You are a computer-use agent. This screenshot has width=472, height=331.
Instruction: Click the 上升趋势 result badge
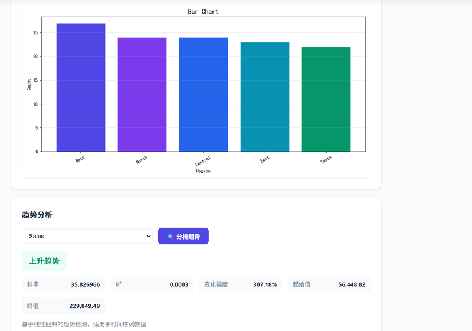[x=44, y=261]
